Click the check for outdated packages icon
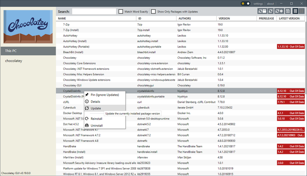Screen dimensions: 307x176 coord(262,12)
